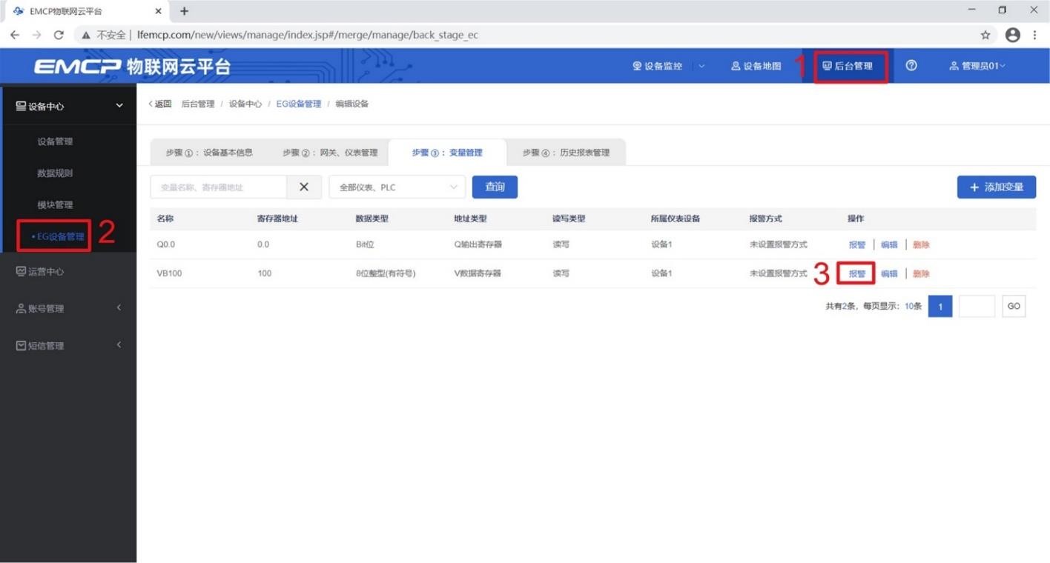Click the Q输出寄存器 address type cell

[478, 244]
